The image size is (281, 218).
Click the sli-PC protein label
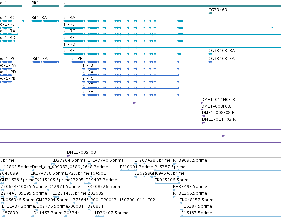[x=88, y=78]
